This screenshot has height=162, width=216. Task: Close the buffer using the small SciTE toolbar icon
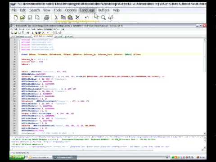[x=23, y=32]
